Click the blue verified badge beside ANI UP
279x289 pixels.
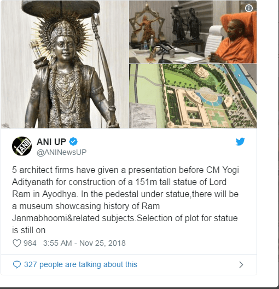pos(73,142)
